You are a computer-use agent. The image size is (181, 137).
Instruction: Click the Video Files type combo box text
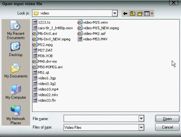click(x=73, y=127)
